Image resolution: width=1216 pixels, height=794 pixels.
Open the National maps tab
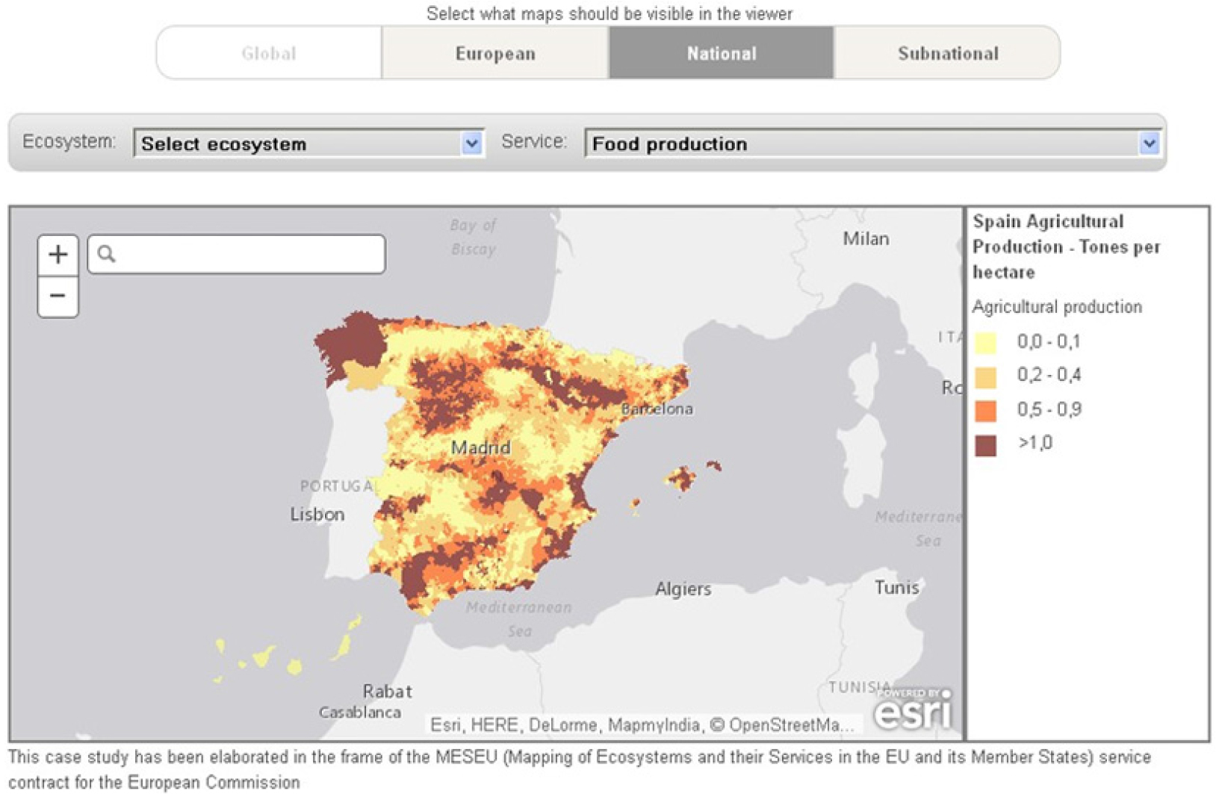pyautogui.click(x=722, y=54)
